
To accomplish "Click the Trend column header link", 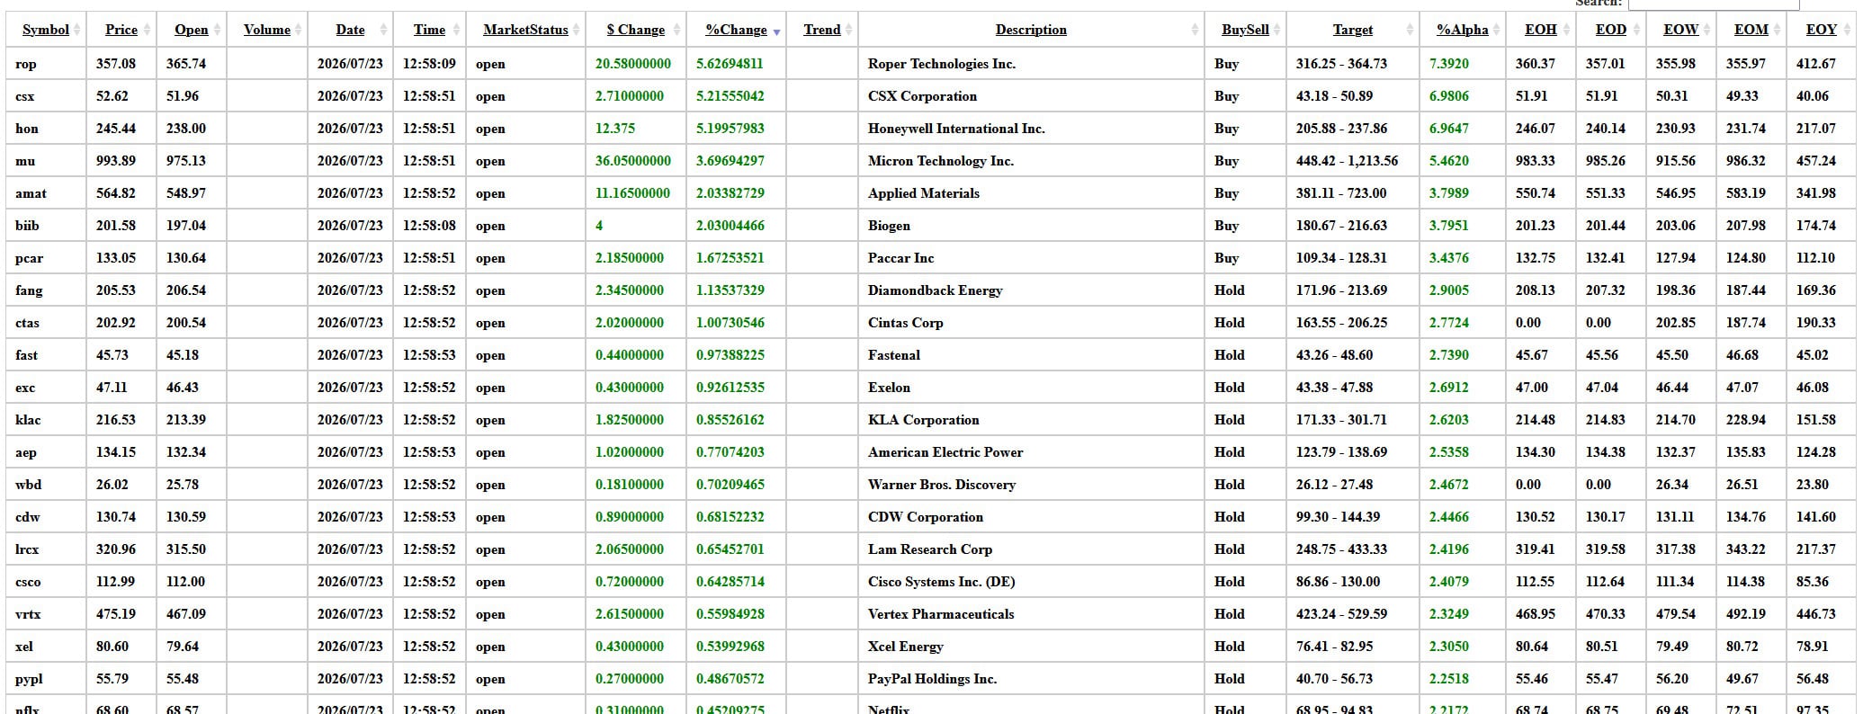I will pos(822,30).
